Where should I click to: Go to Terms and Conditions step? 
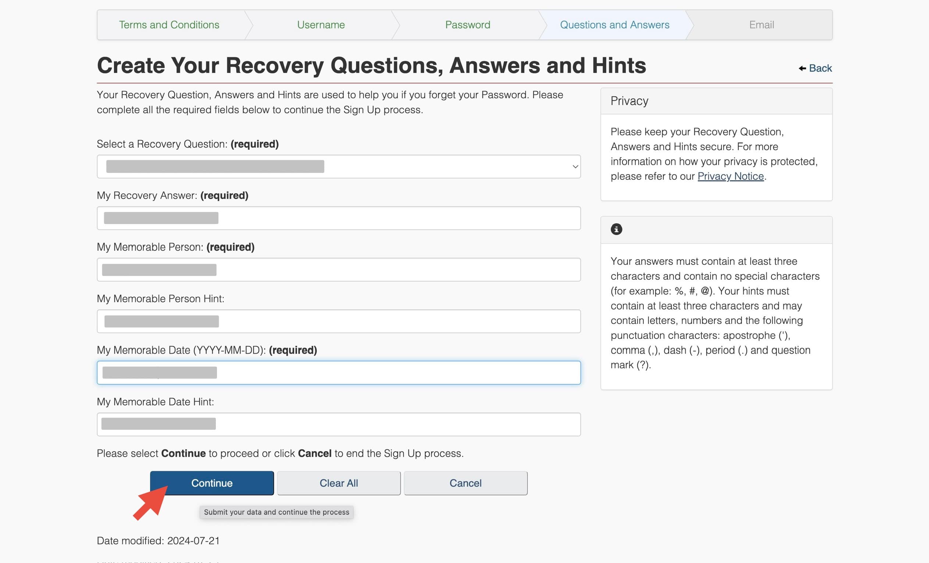pyautogui.click(x=169, y=25)
